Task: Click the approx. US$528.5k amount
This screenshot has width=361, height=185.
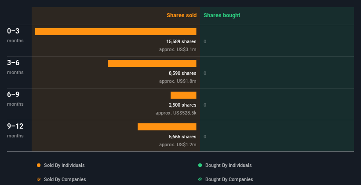Action: point(176,113)
